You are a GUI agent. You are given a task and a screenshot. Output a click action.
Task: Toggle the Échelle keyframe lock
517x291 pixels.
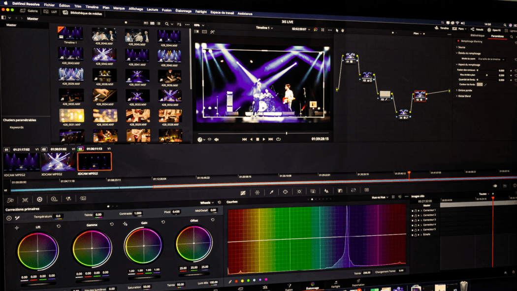click(x=416, y=235)
